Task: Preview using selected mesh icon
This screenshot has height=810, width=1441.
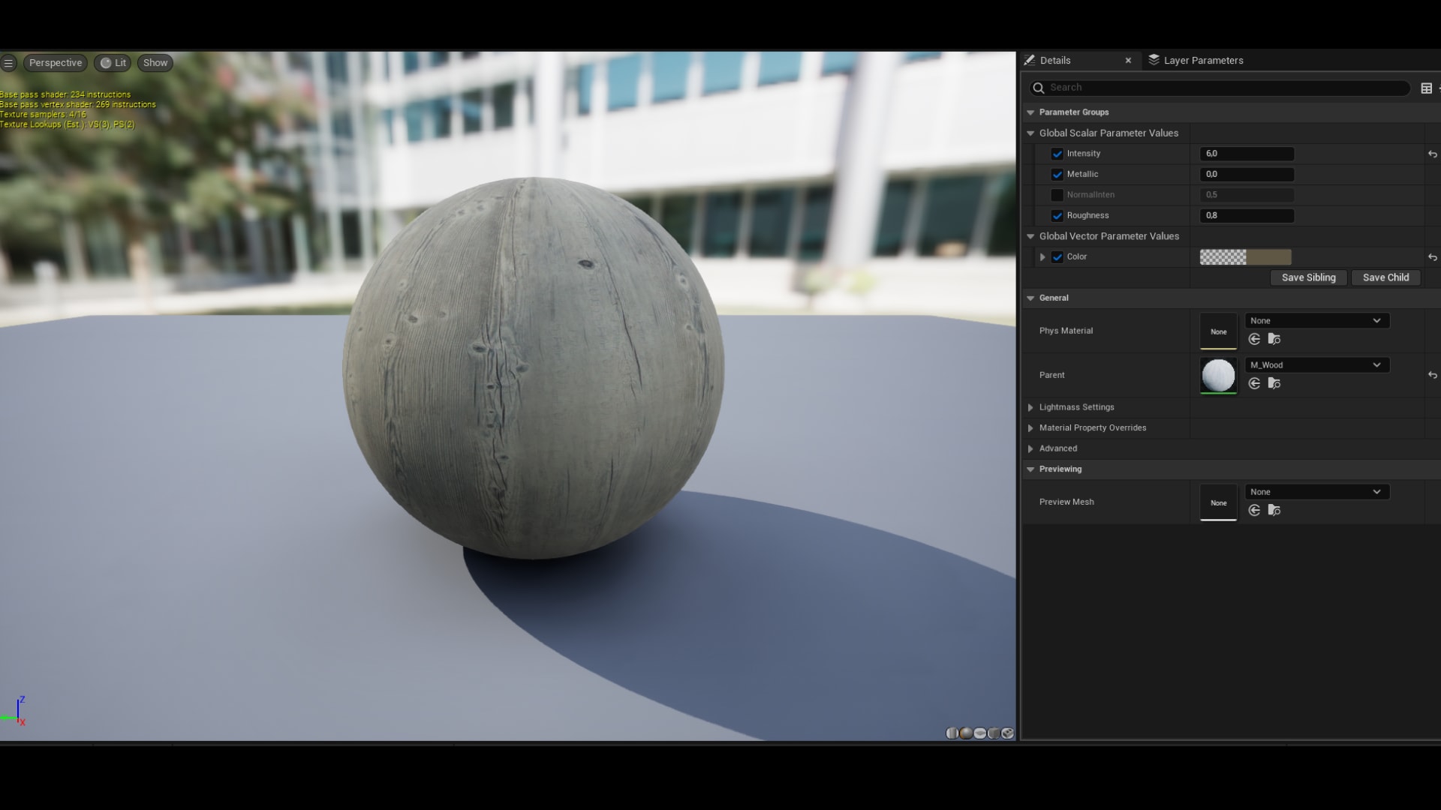Action: [1008, 733]
